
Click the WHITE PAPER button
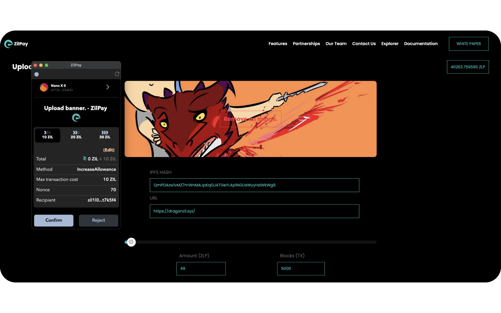pos(469,44)
